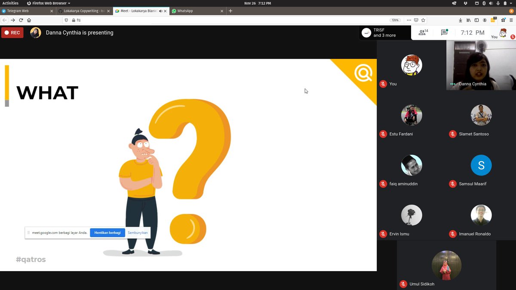Select faiq aminuddin's participant tile

tap(412, 165)
